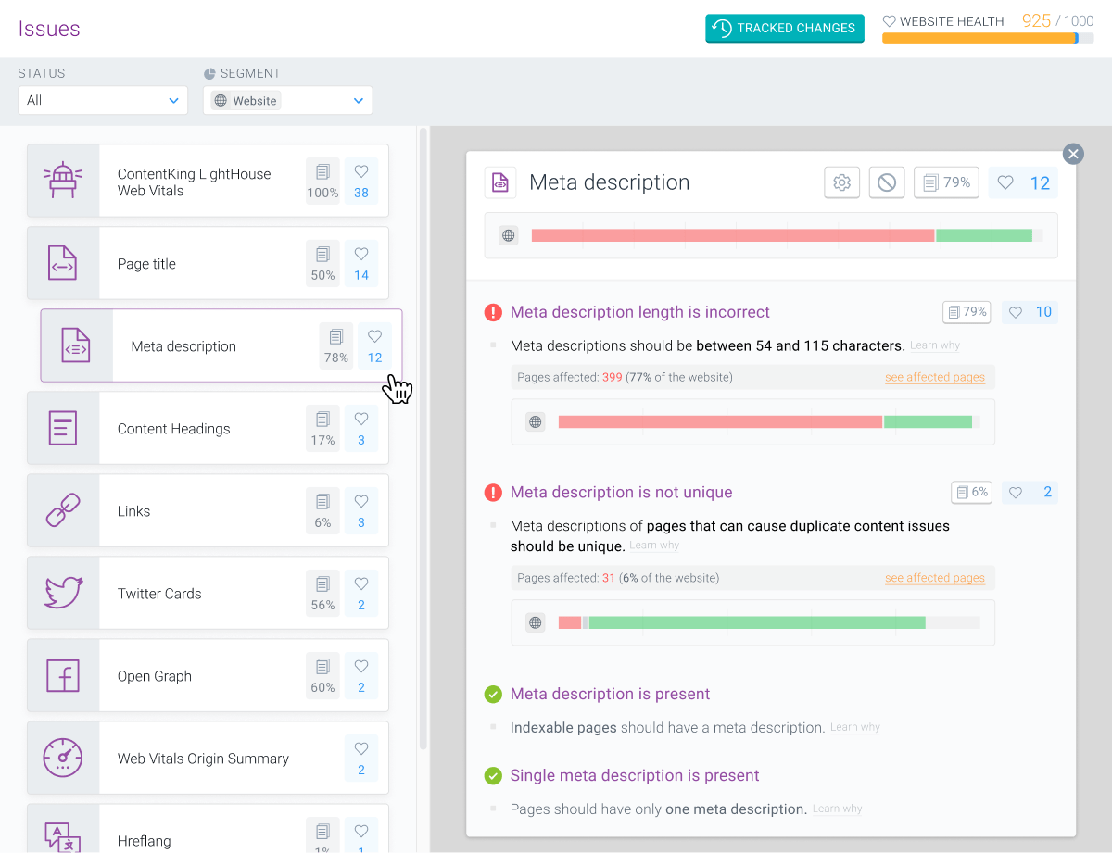
Task: Click the heart 12 badge in detail header
Action: tap(1023, 182)
